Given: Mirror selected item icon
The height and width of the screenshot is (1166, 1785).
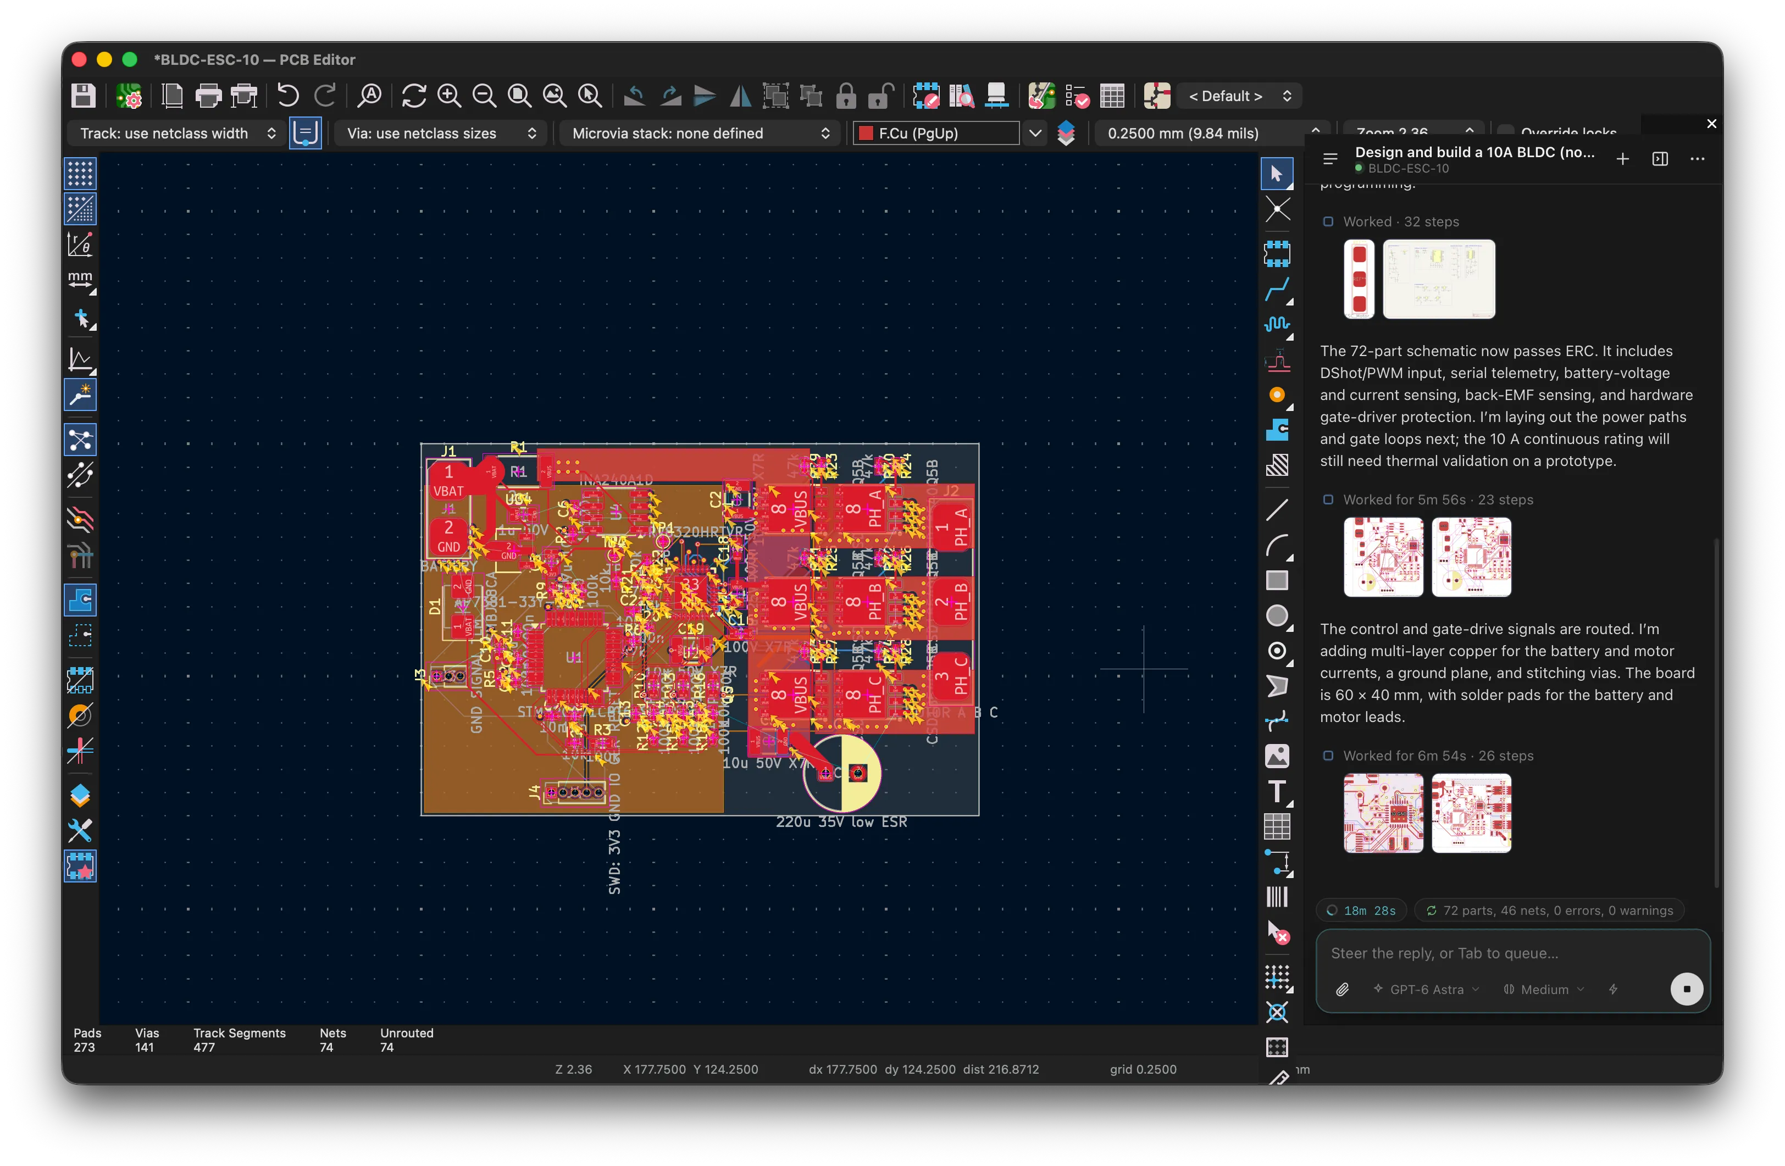Looking at the screenshot, I should click(x=740, y=96).
